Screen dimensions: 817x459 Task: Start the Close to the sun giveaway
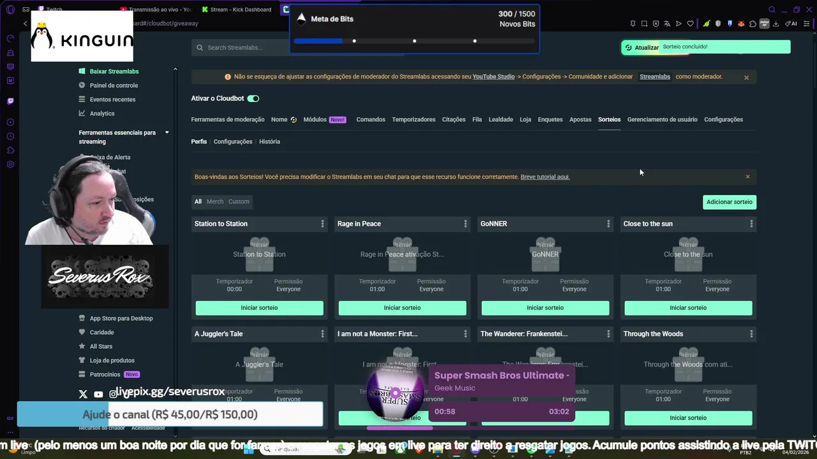tap(688, 308)
